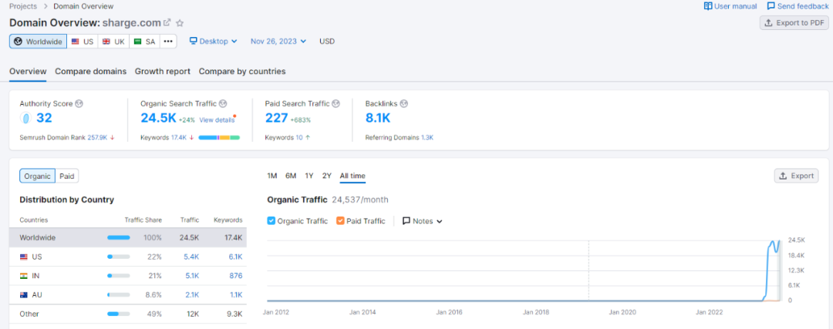Click the Australia flag in country table
The image size is (833, 329).
pos(23,295)
